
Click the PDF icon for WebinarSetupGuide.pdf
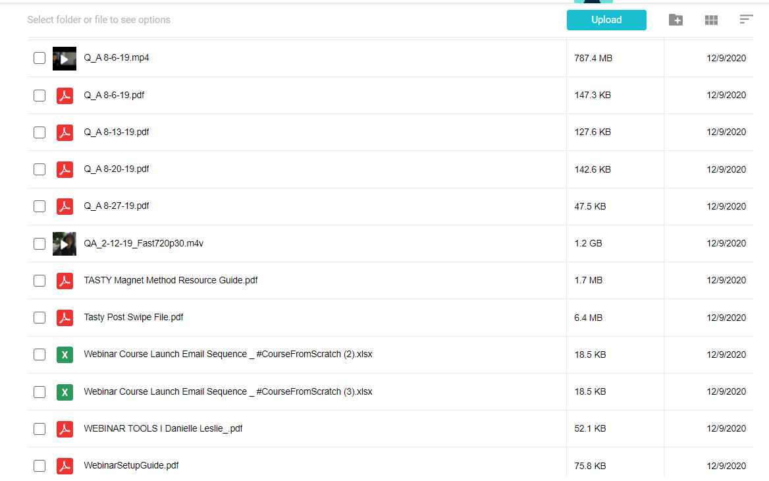[x=65, y=466]
